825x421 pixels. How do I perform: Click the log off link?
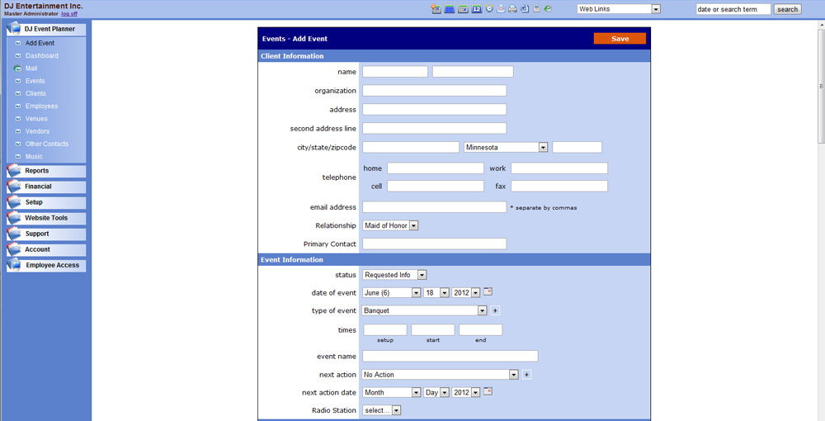(x=69, y=14)
